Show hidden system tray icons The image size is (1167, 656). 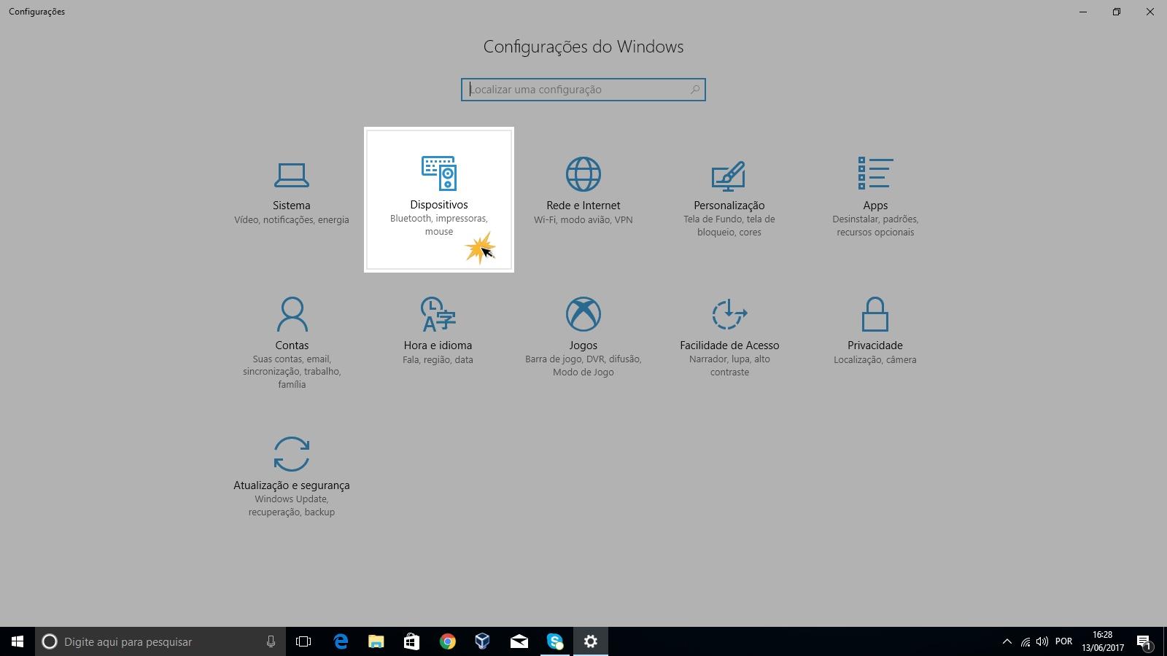point(1007,641)
